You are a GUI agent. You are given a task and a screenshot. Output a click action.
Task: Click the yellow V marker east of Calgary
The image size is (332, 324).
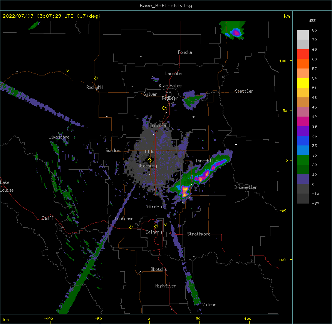click(165, 225)
